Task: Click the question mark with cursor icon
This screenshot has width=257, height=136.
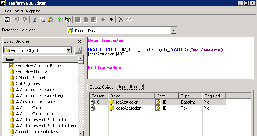Action: [68, 19]
